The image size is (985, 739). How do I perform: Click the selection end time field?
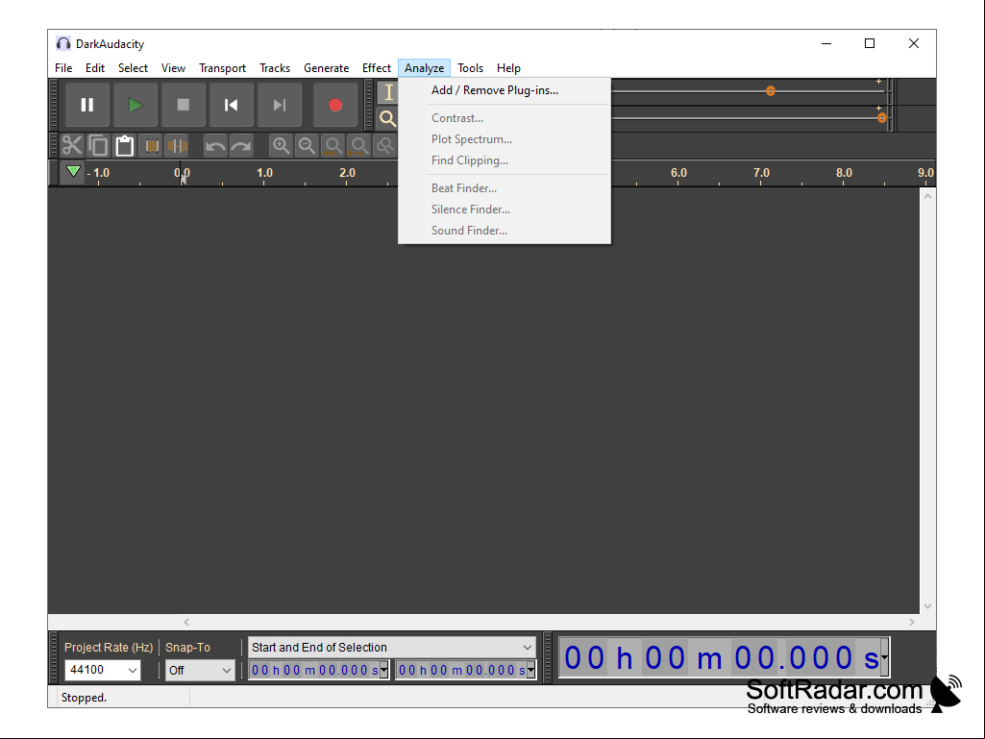[461, 671]
